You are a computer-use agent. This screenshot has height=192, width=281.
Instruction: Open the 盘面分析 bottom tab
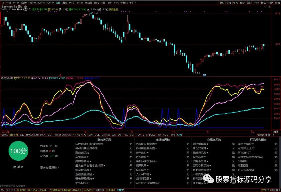coord(22,190)
